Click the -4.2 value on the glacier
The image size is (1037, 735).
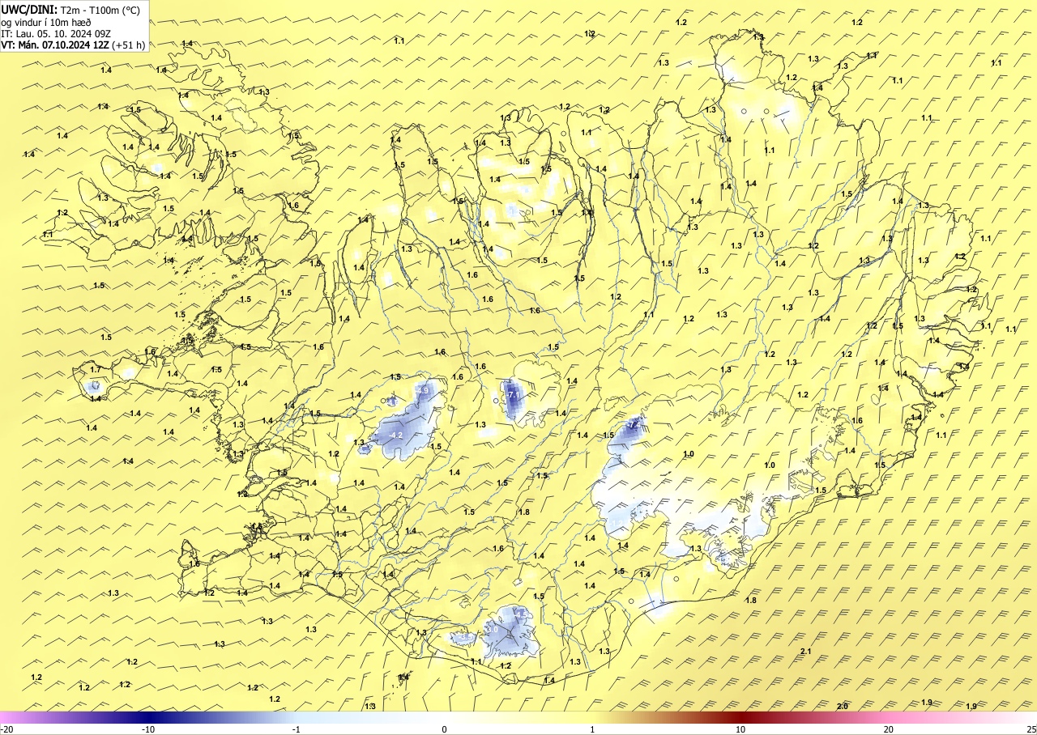tap(395, 435)
